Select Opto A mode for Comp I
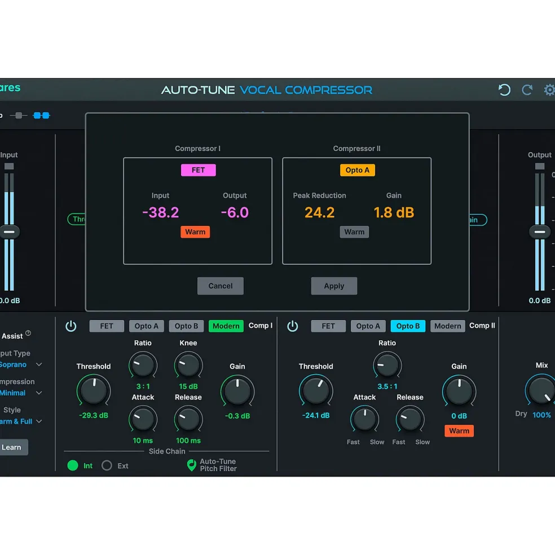555x555 pixels. (x=147, y=326)
